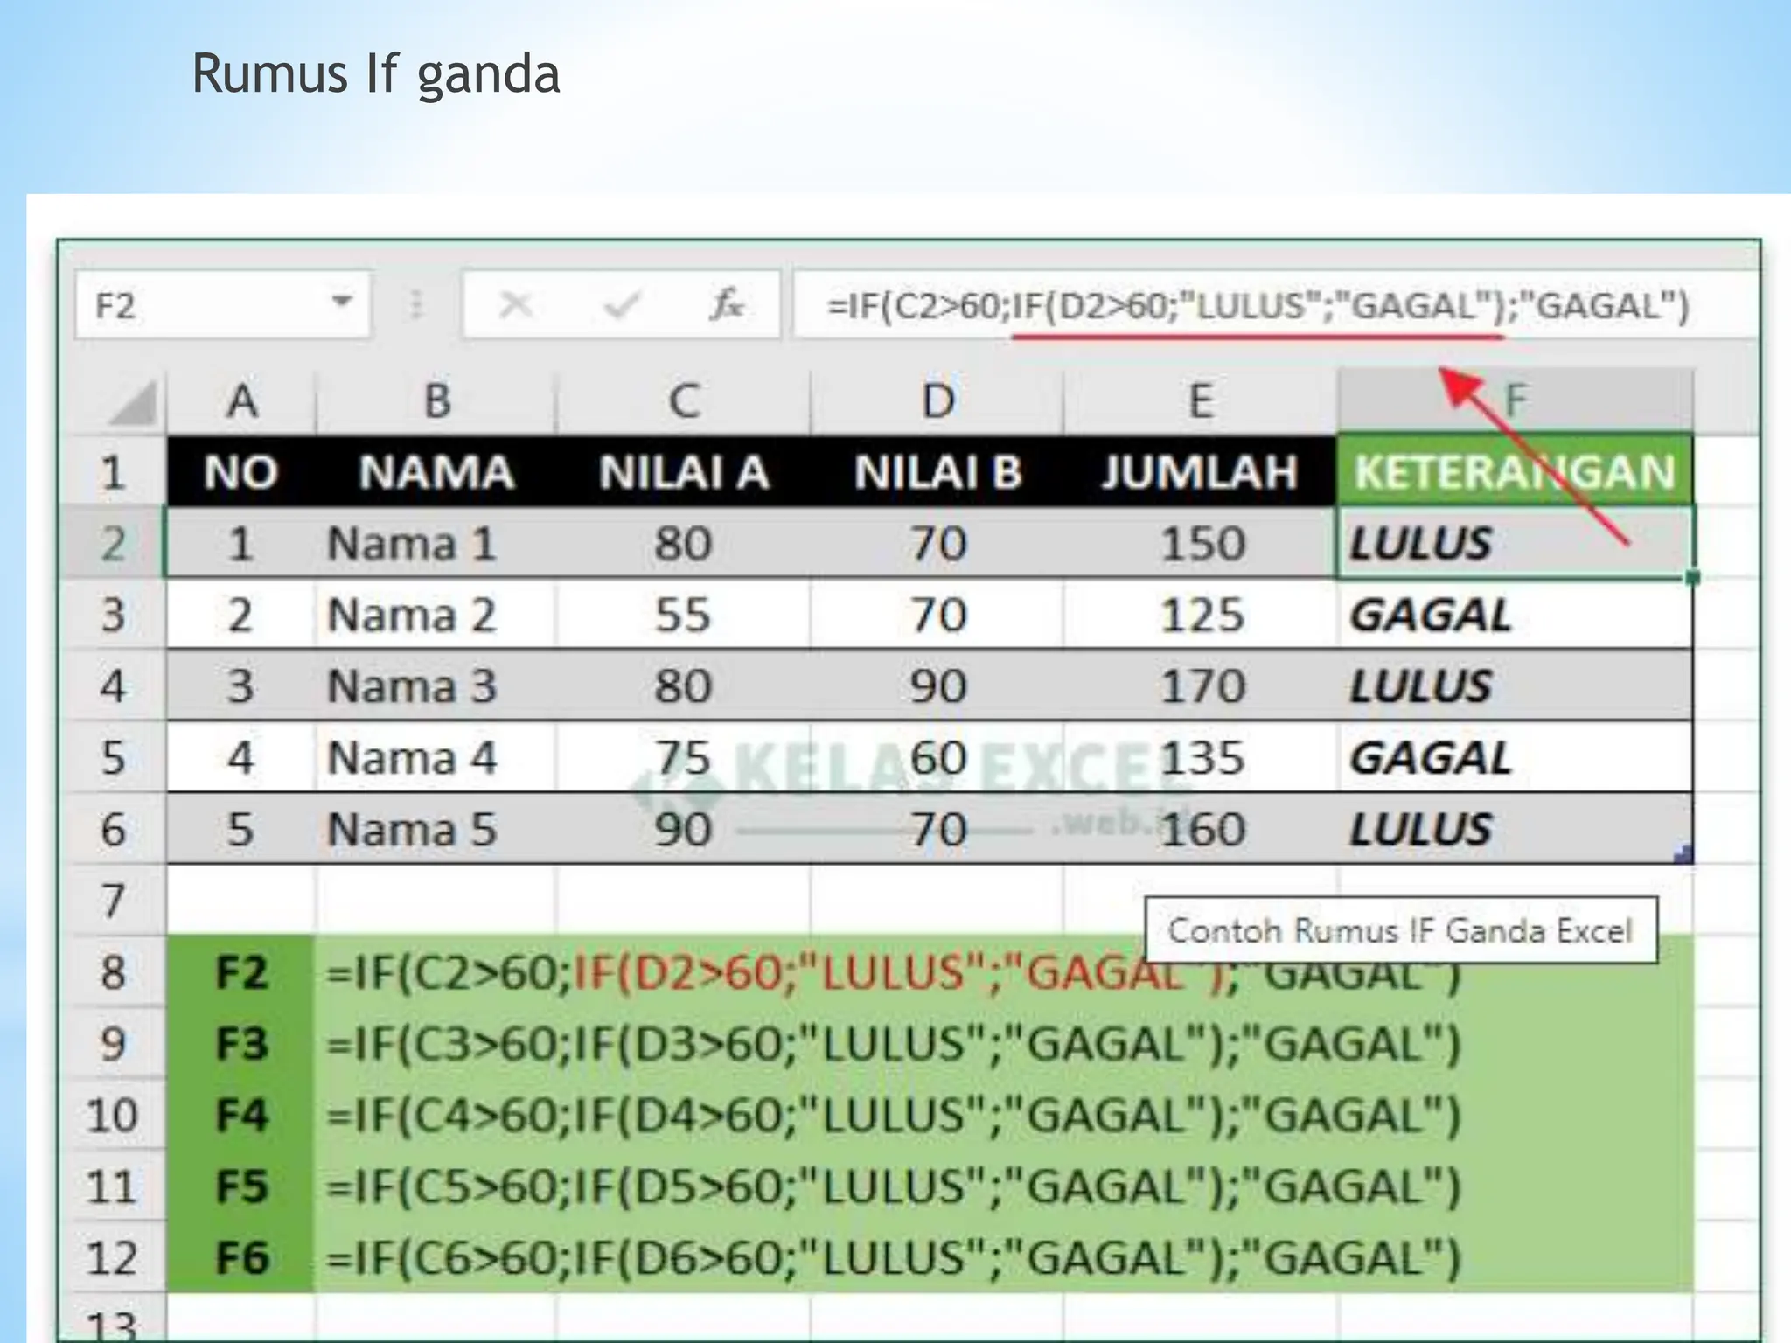Expand the Name Box dropdown arrow
1791x1343 pixels.
click(342, 303)
